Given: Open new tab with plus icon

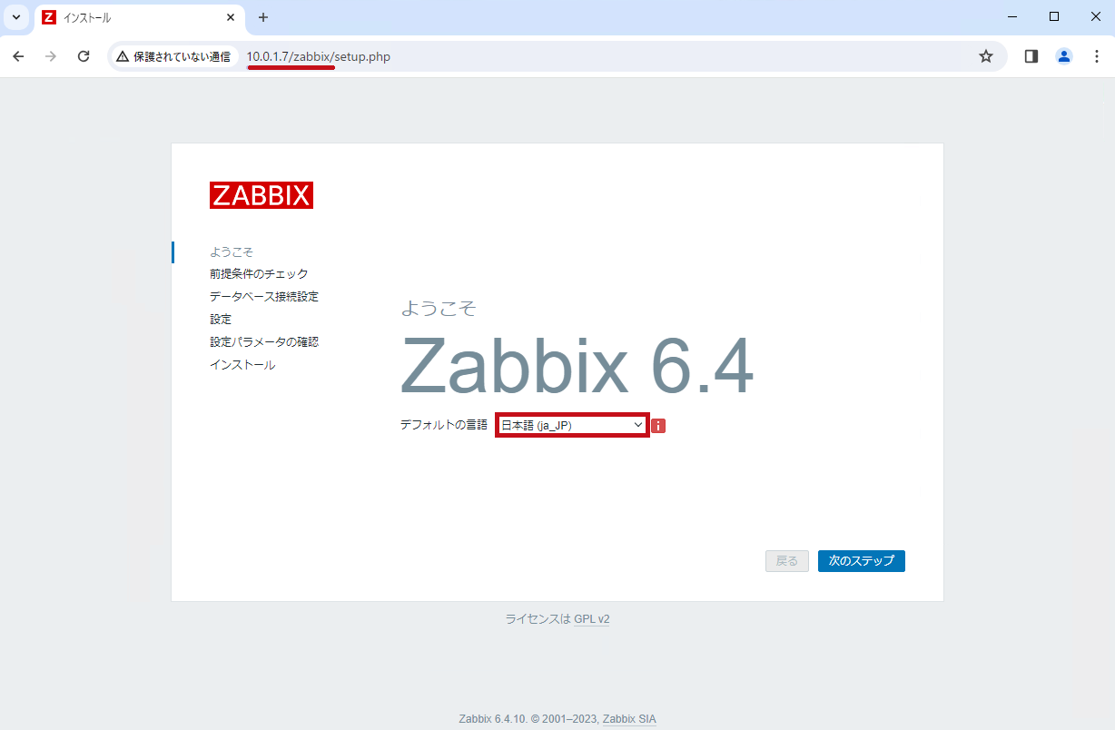Looking at the screenshot, I should [263, 17].
